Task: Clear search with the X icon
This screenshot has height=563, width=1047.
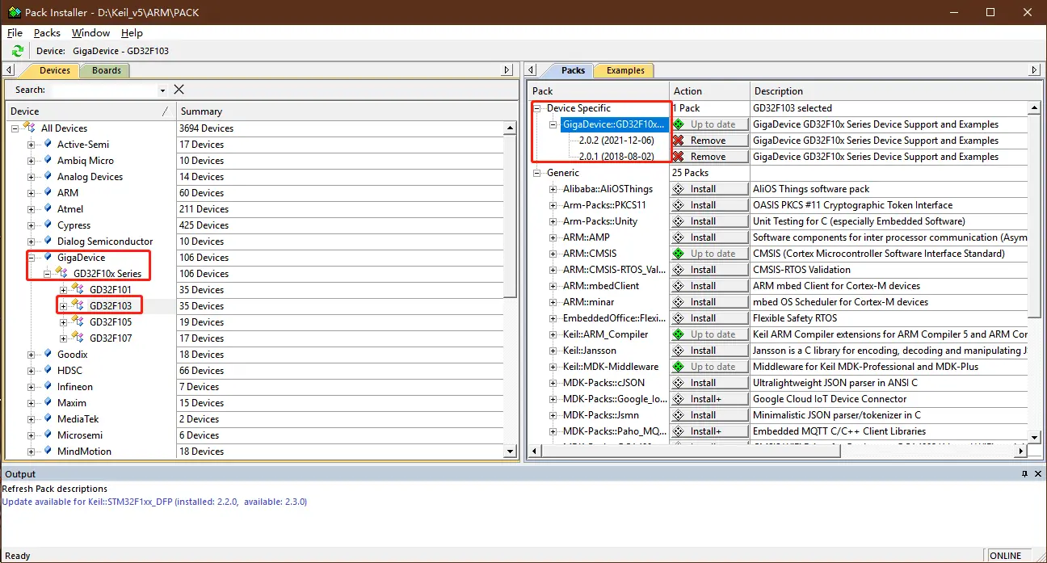Action: coord(179,90)
